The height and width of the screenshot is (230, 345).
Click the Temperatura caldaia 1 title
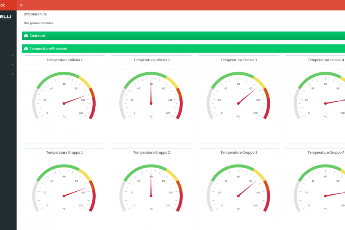point(64,60)
